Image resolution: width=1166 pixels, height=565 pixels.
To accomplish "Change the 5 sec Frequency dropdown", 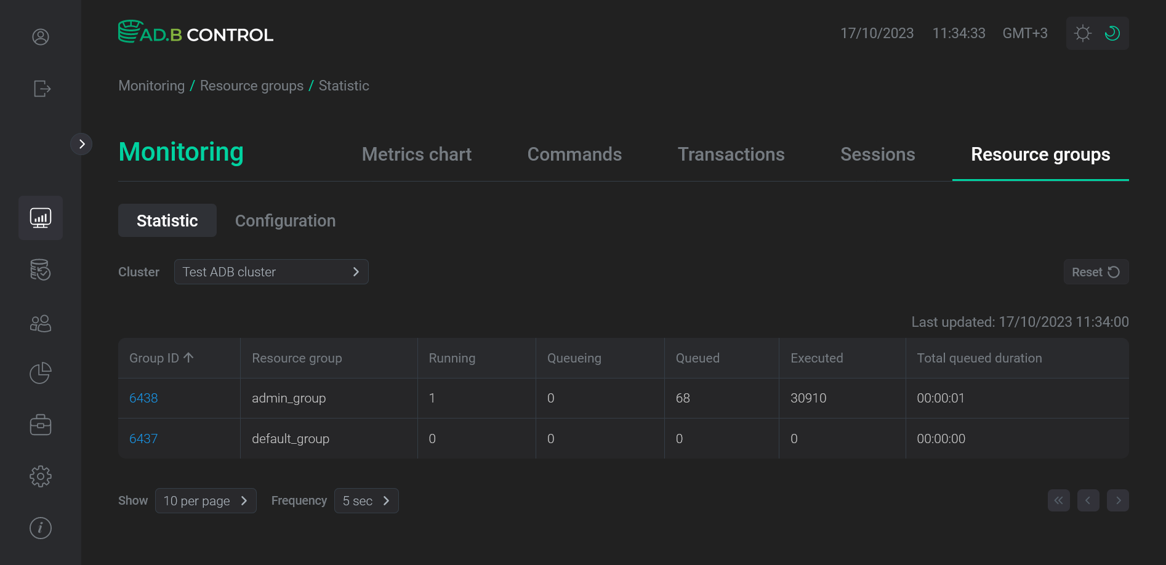I will [x=366, y=500].
